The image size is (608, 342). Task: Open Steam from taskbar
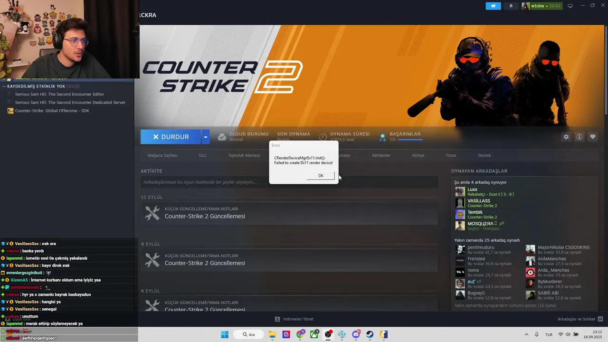pyautogui.click(x=370, y=334)
